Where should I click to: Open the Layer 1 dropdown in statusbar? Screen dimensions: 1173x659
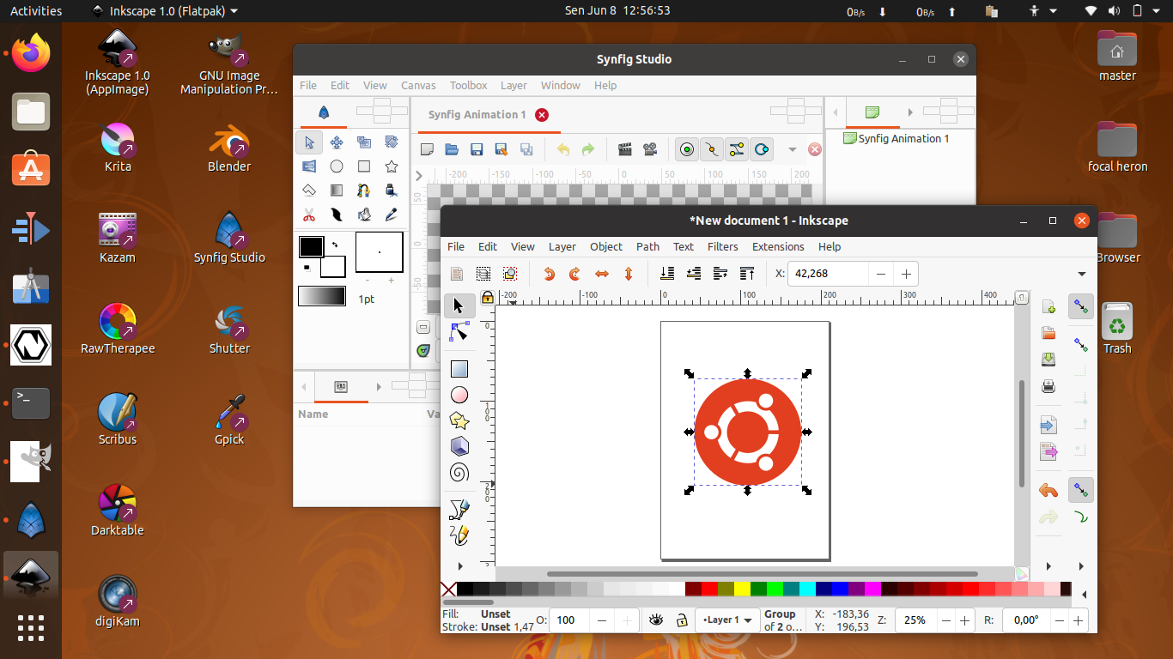726,620
